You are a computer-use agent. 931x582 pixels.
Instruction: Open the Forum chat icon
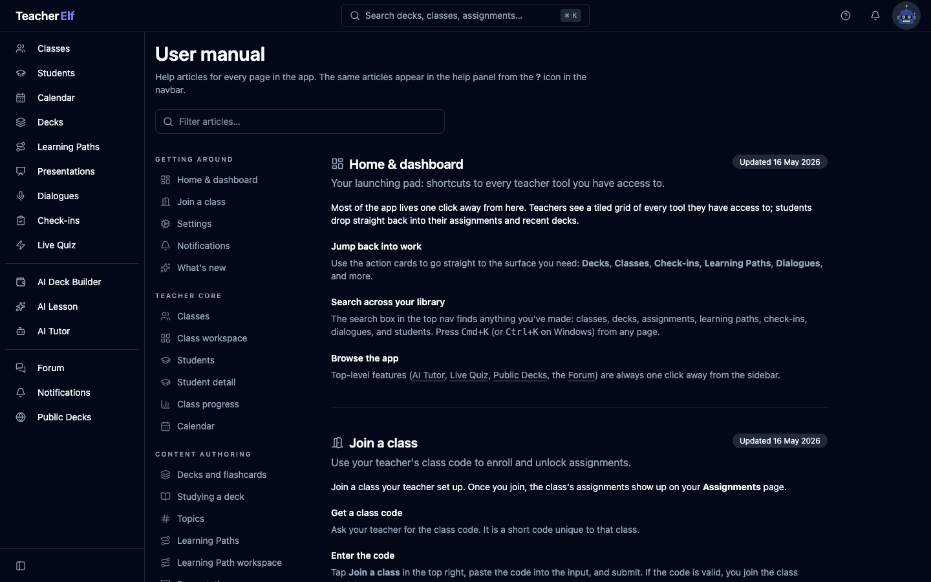coord(21,368)
